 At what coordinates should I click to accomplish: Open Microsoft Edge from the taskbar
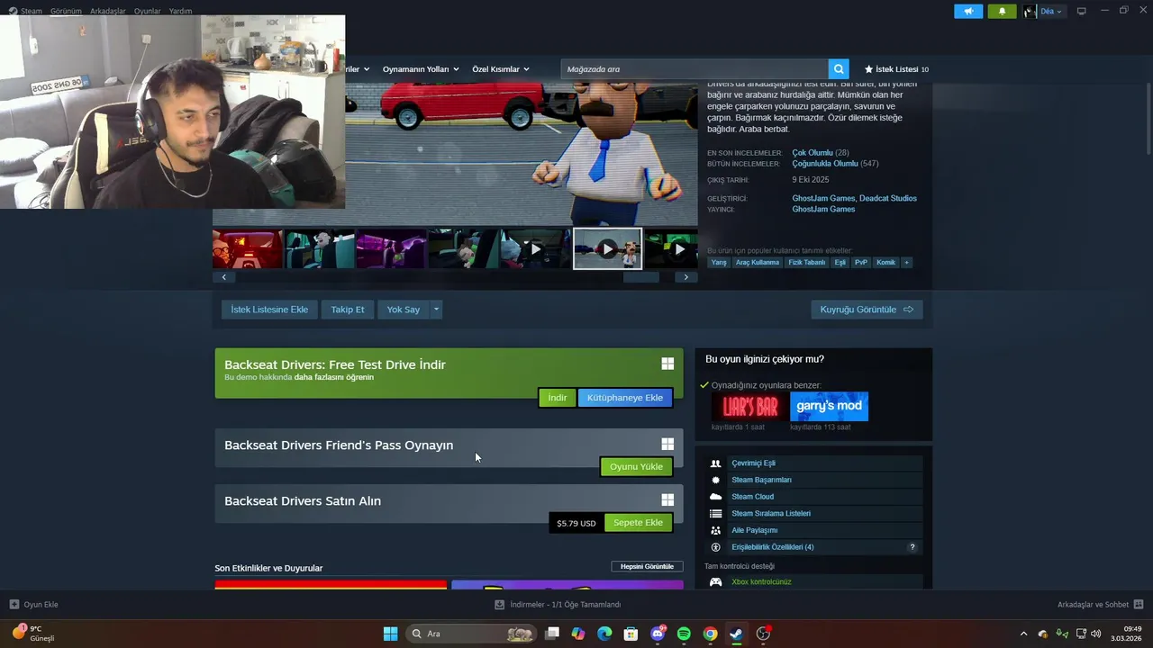point(604,634)
